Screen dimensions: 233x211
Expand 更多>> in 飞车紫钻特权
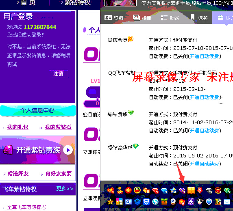coord(65,189)
